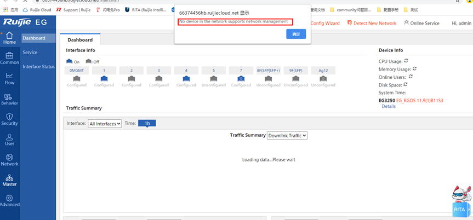The image size is (473, 220).
Task: Click the Ag12 interface label
Action: 323,71
